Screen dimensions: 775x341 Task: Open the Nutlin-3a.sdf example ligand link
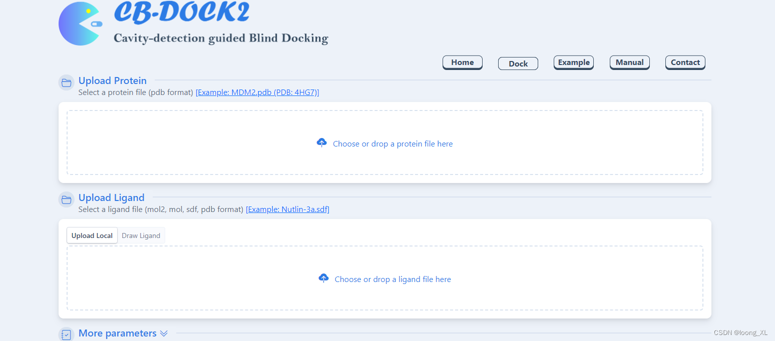[287, 209]
